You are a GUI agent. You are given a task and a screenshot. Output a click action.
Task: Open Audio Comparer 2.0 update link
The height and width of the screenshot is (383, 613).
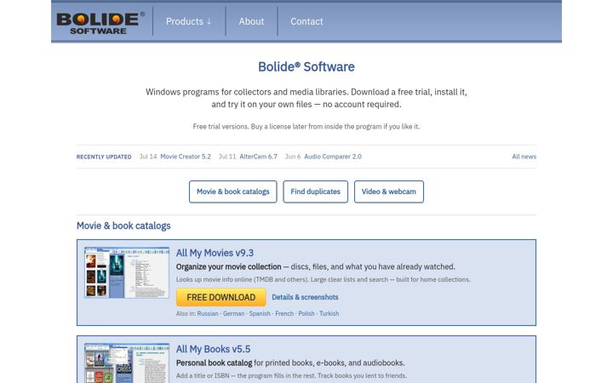point(333,157)
